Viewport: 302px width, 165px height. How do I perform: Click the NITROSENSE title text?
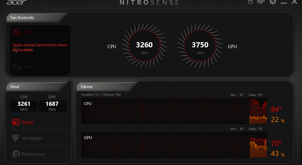click(x=149, y=2)
